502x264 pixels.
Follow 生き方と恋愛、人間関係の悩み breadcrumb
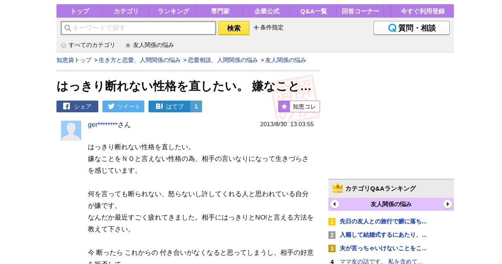coord(140,60)
